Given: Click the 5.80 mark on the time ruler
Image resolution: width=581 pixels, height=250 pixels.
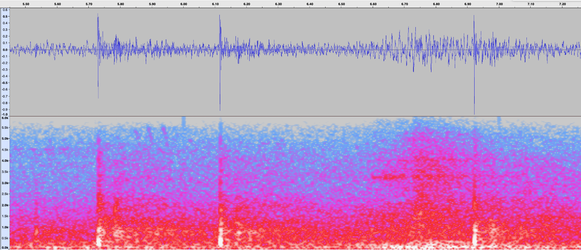Looking at the screenshot, I should pos(121,4).
